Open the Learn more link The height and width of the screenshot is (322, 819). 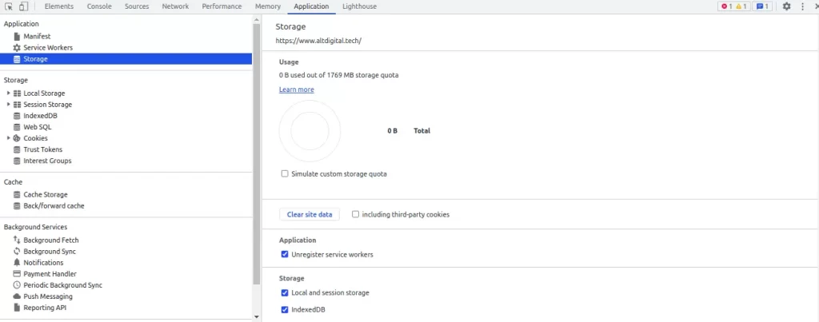coord(296,89)
